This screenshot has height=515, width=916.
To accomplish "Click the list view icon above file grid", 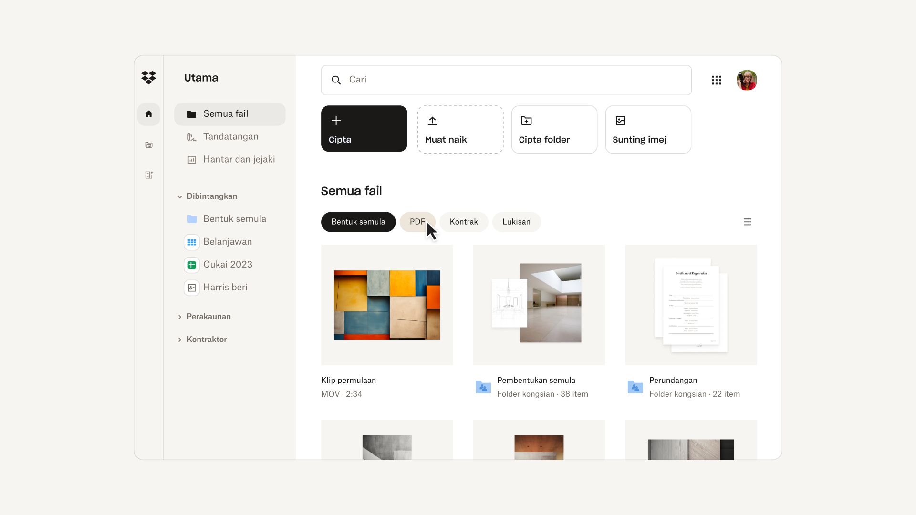I will point(748,221).
